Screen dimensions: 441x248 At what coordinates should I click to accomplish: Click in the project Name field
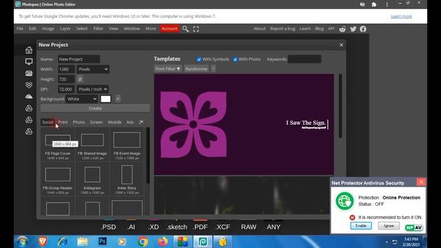coord(79,59)
